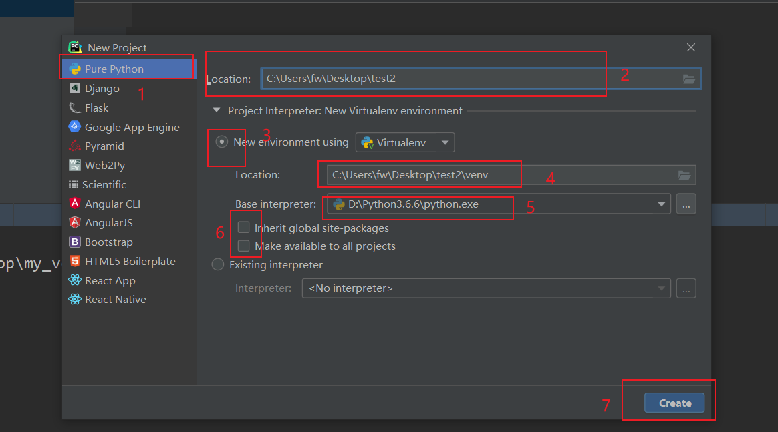Screen dimensions: 778x432
Task: Open the No interpreter dropdown
Action: pos(487,288)
